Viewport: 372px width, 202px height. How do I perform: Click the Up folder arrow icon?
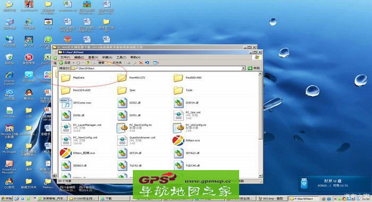click(x=88, y=63)
